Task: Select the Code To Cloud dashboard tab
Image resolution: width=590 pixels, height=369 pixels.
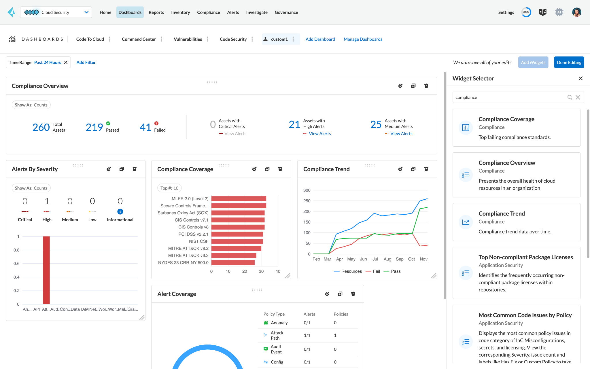Action: tap(90, 39)
